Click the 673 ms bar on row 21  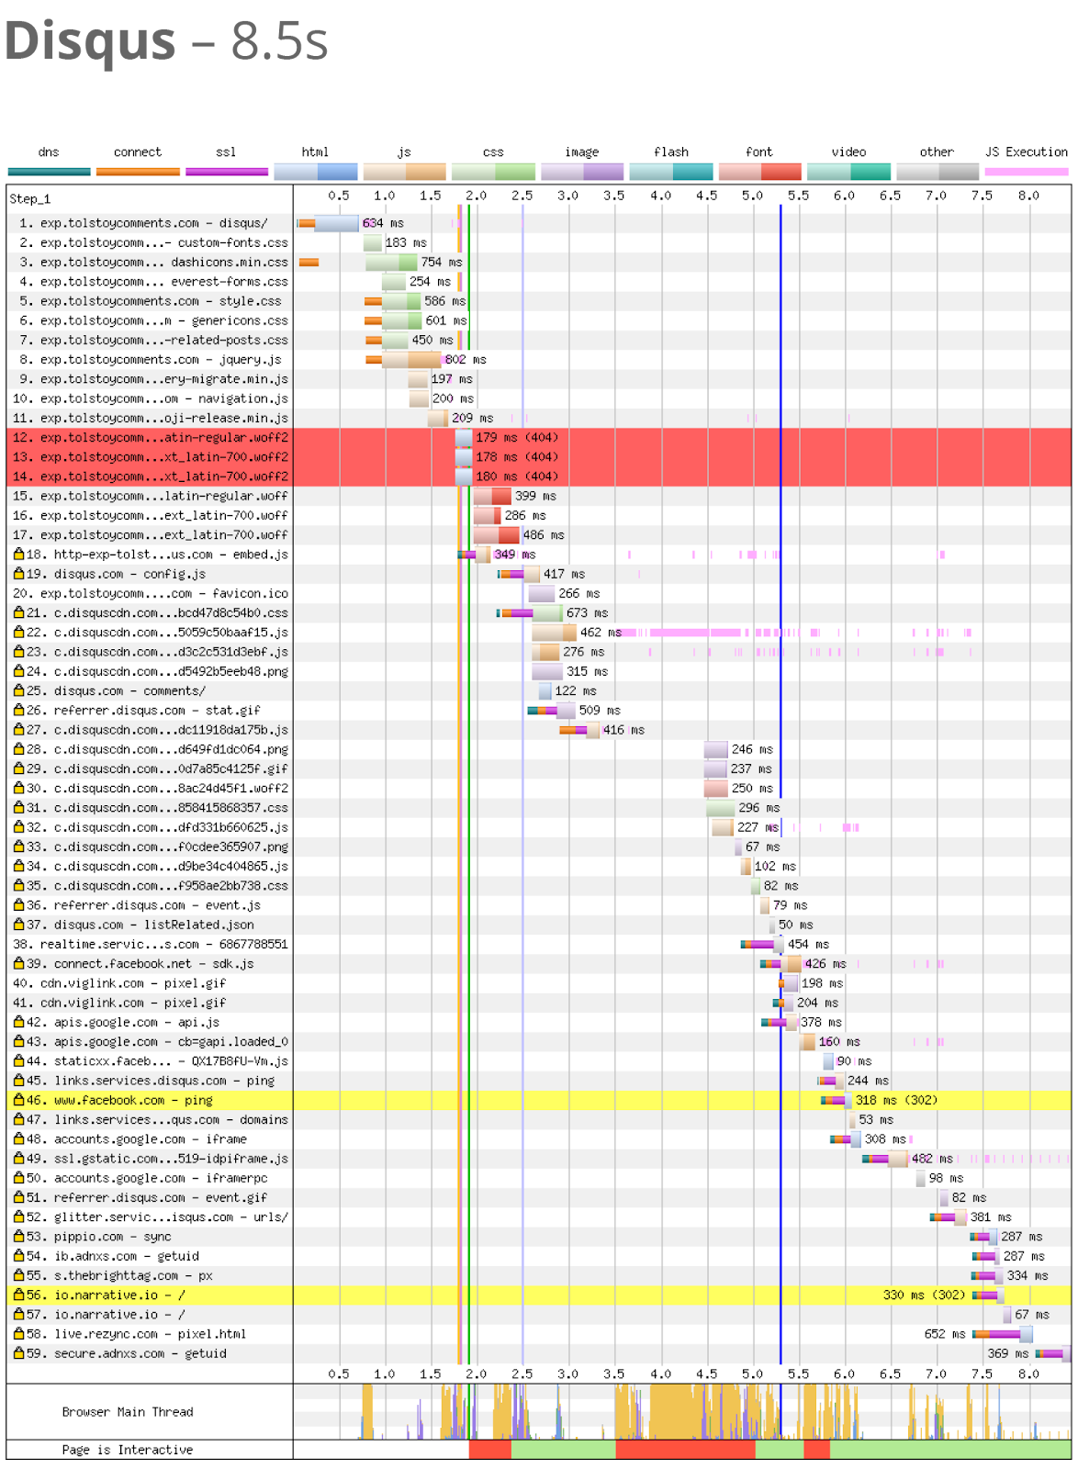pyautogui.click(x=530, y=612)
